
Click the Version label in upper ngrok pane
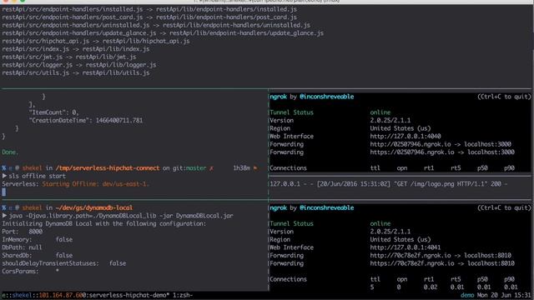[x=281, y=120]
